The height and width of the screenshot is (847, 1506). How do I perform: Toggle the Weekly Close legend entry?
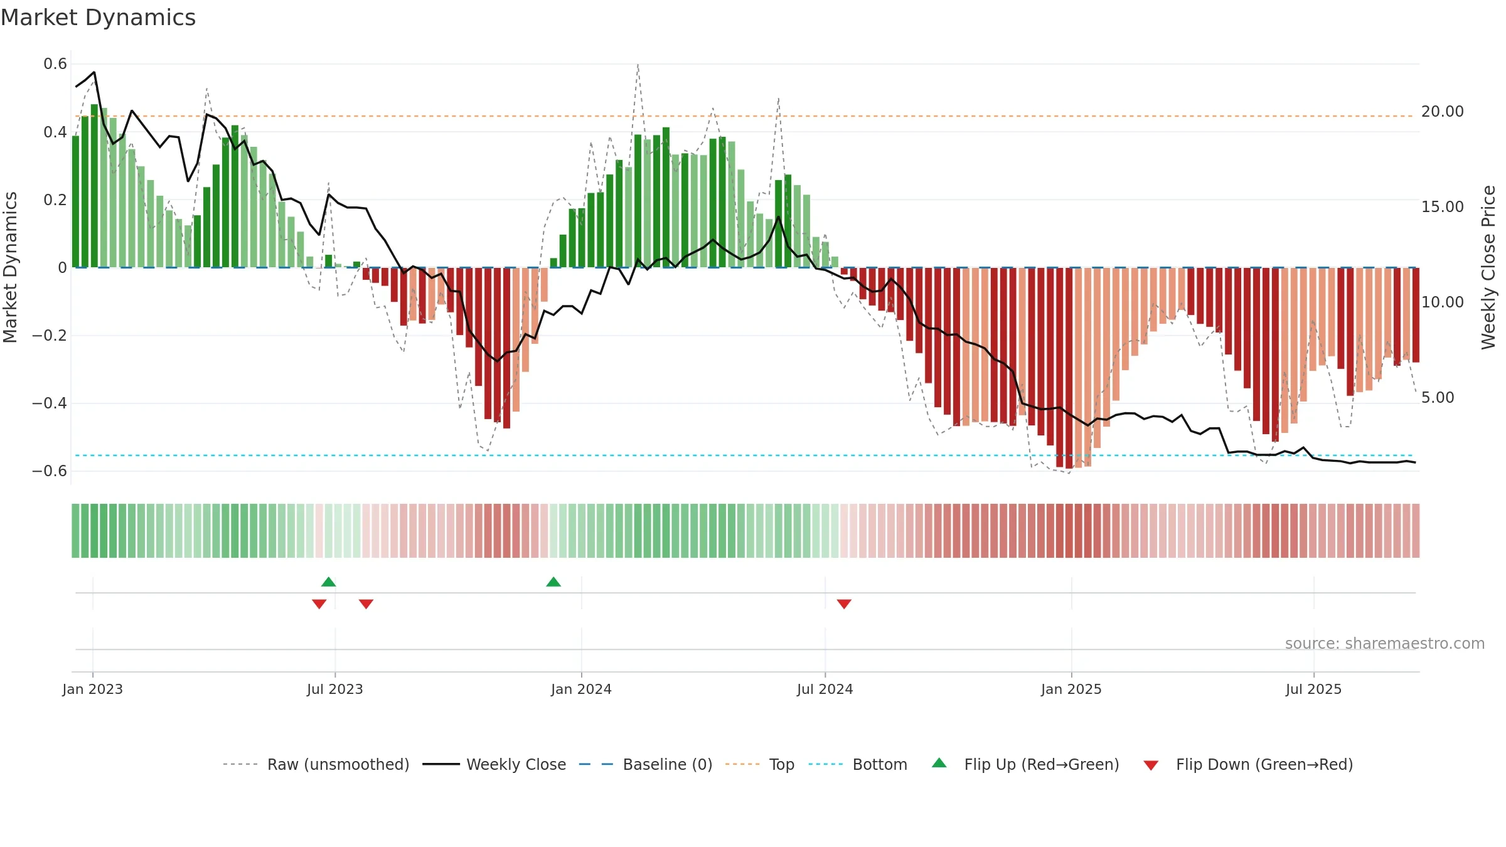pyautogui.click(x=494, y=764)
